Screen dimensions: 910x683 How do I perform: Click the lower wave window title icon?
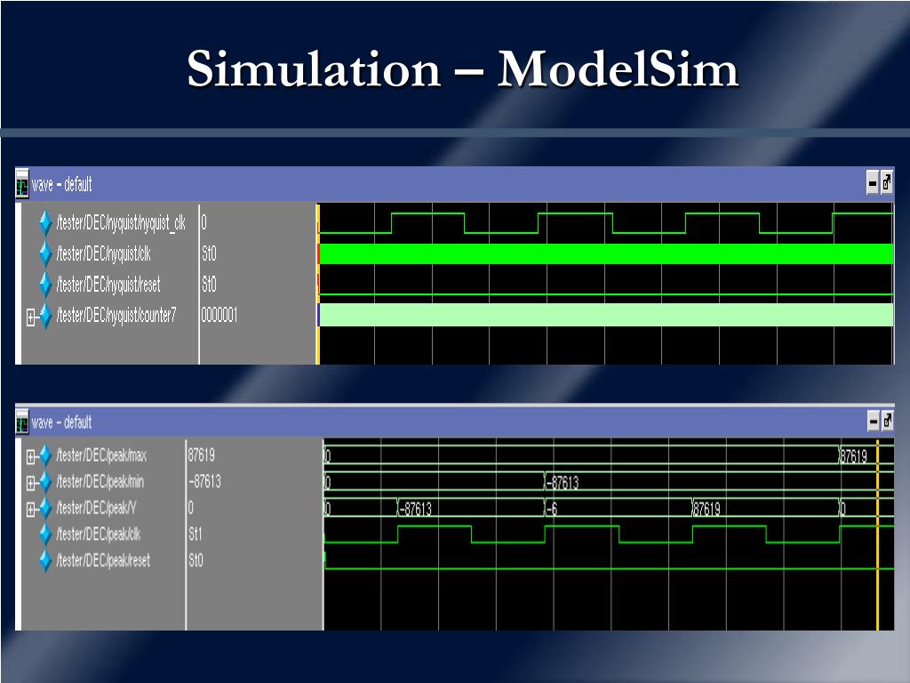22,422
